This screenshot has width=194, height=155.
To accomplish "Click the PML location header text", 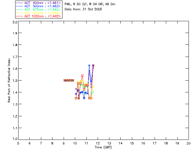I will (x=90, y=4).
